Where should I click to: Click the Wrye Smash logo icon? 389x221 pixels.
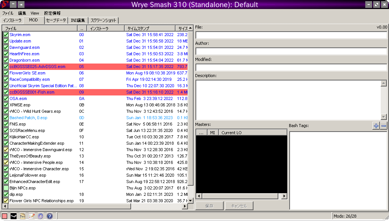[5, 4]
